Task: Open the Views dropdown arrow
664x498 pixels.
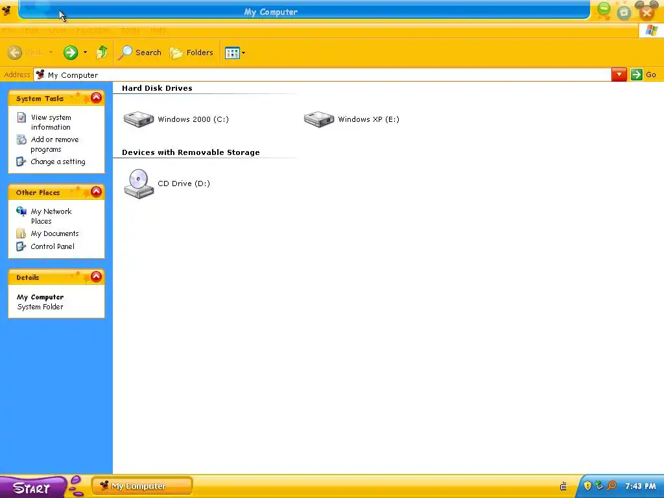Action: [244, 53]
